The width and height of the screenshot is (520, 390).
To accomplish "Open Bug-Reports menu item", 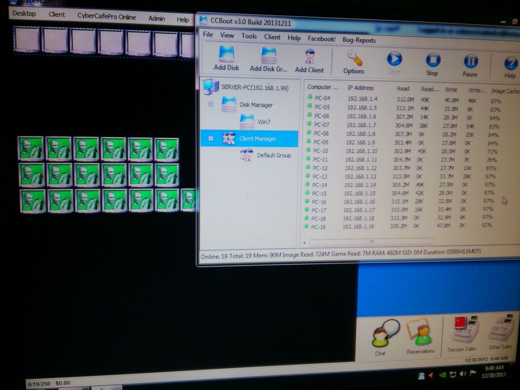I will click(x=359, y=40).
